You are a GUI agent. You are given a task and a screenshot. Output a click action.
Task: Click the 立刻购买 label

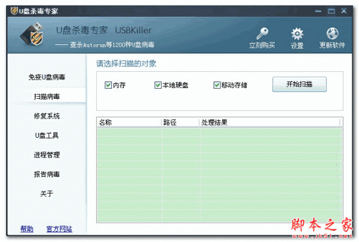[x=262, y=45]
